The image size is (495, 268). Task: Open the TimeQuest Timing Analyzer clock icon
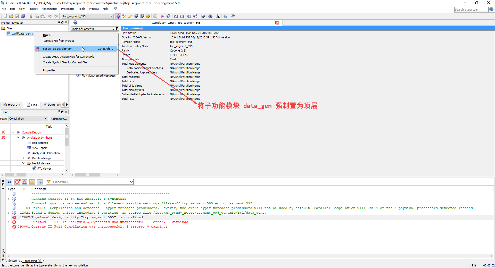[x=182, y=16]
